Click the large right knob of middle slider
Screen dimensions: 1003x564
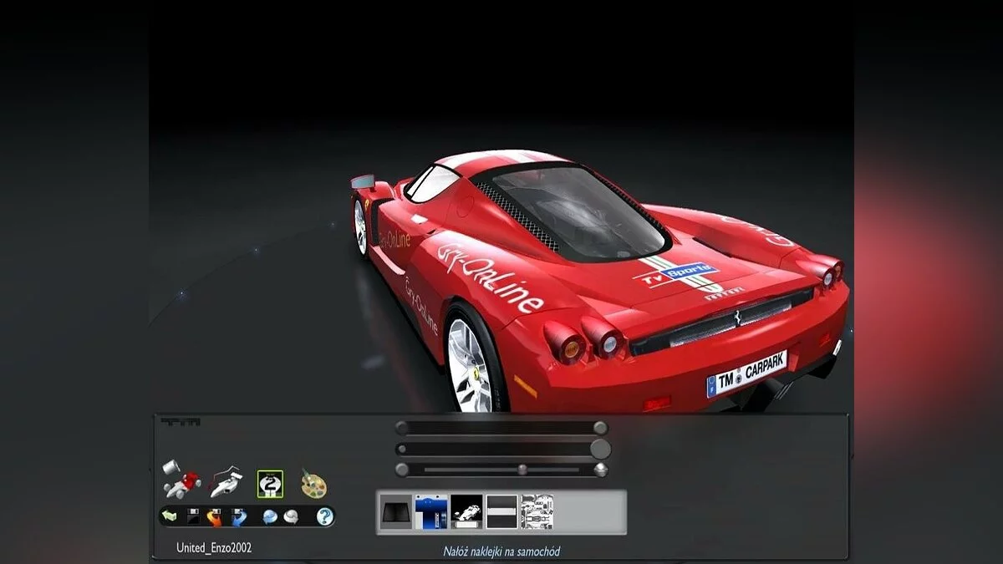600,449
